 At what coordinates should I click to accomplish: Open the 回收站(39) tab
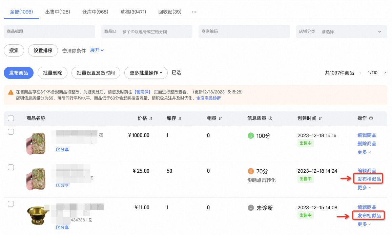tap(170, 12)
